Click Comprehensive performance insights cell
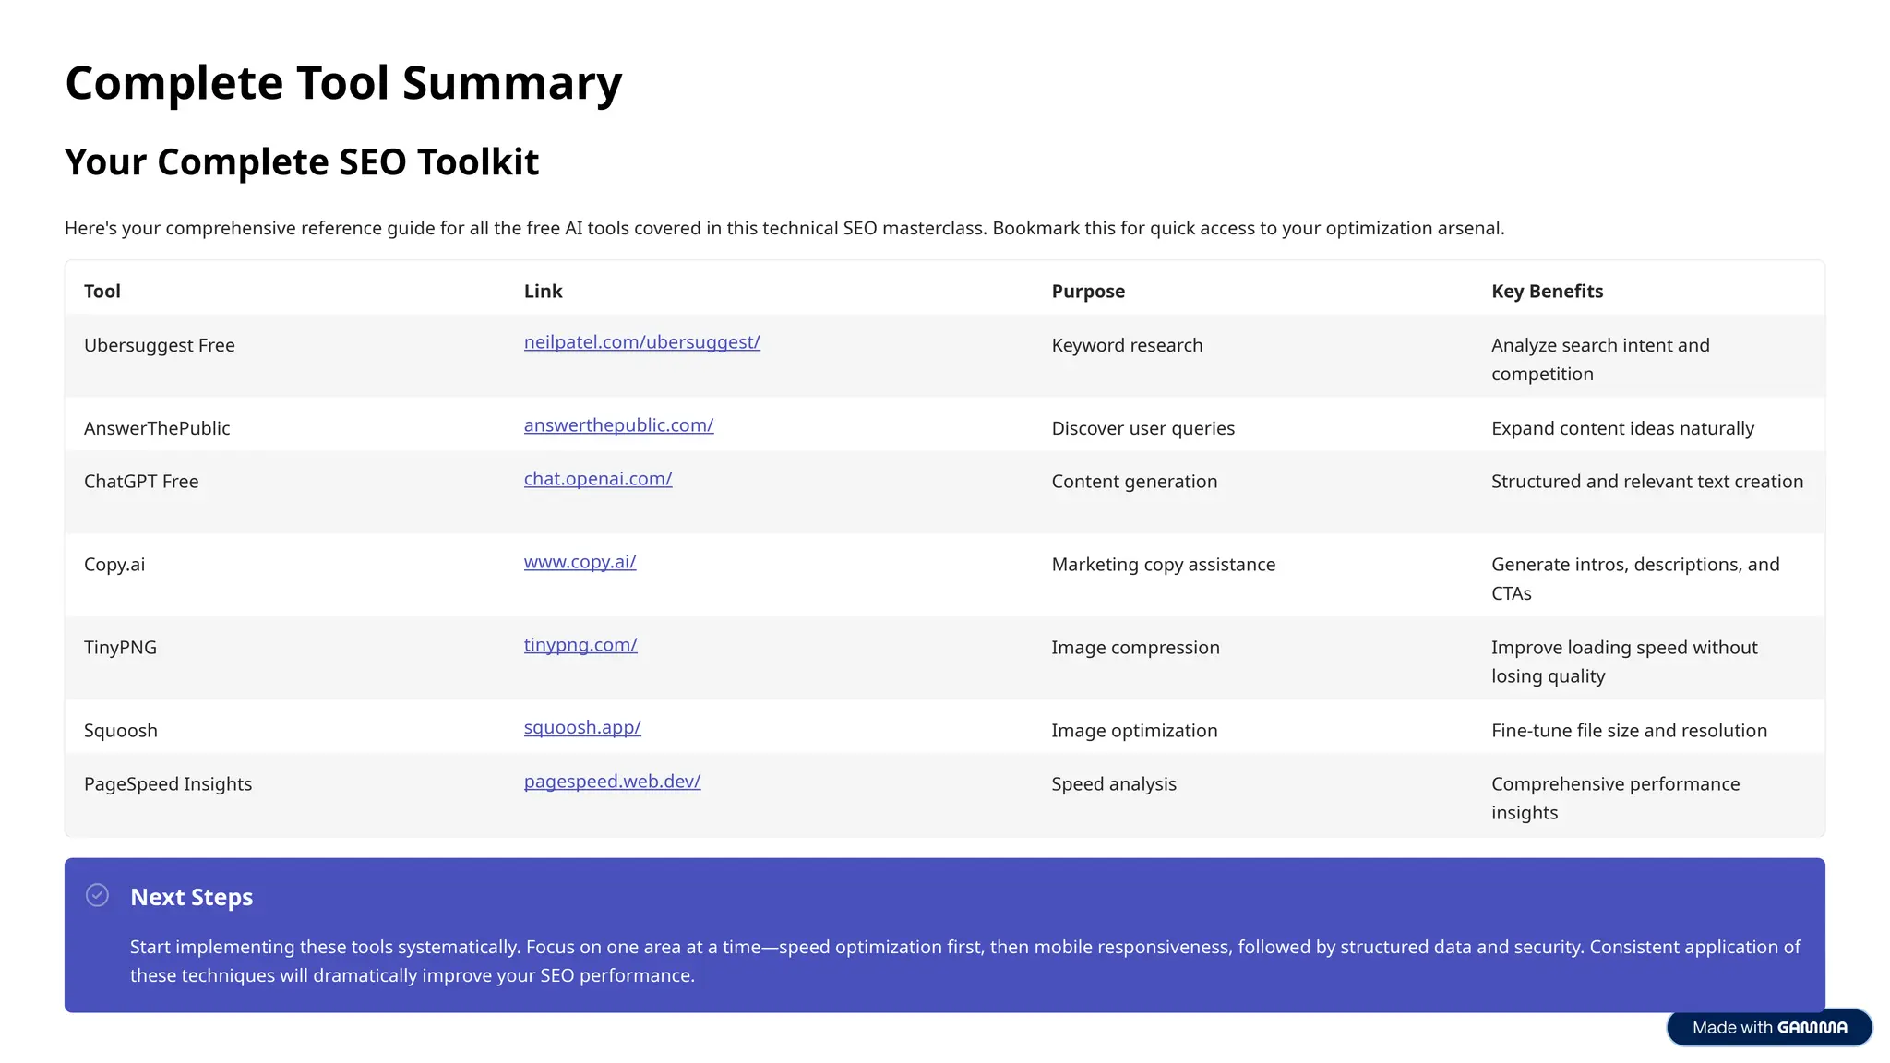 click(x=1615, y=799)
